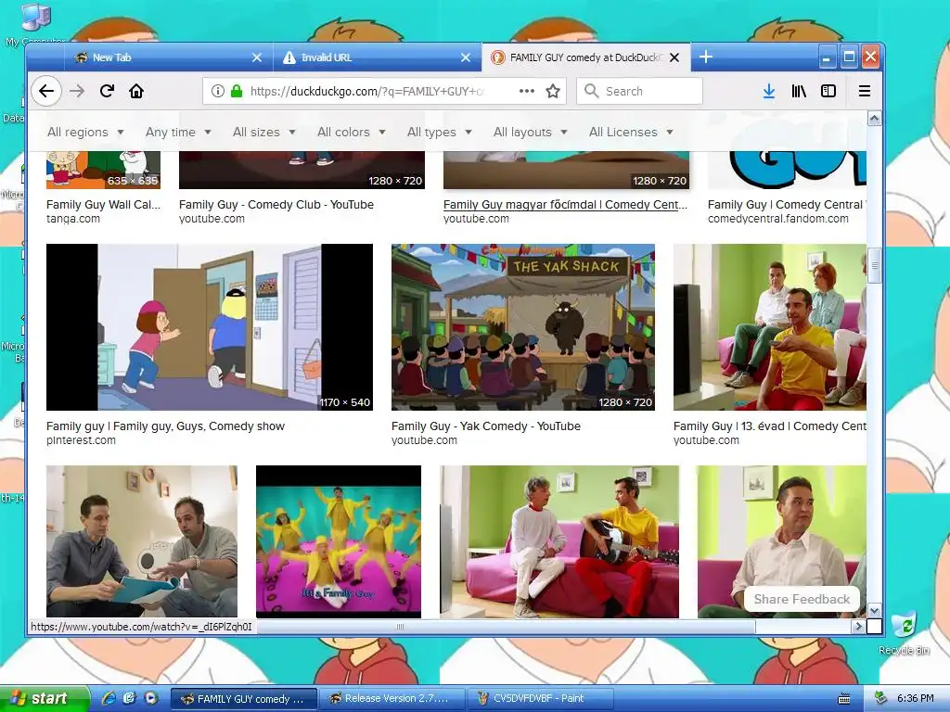Click the horizontal scrollbar thumb

[506, 627]
